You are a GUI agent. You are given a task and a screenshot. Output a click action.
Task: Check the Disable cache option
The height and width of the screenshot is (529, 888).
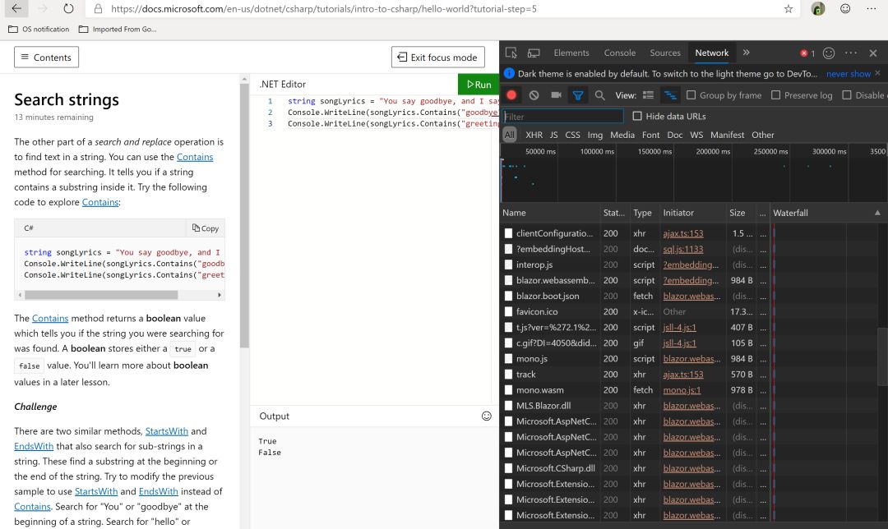point(847,95)
